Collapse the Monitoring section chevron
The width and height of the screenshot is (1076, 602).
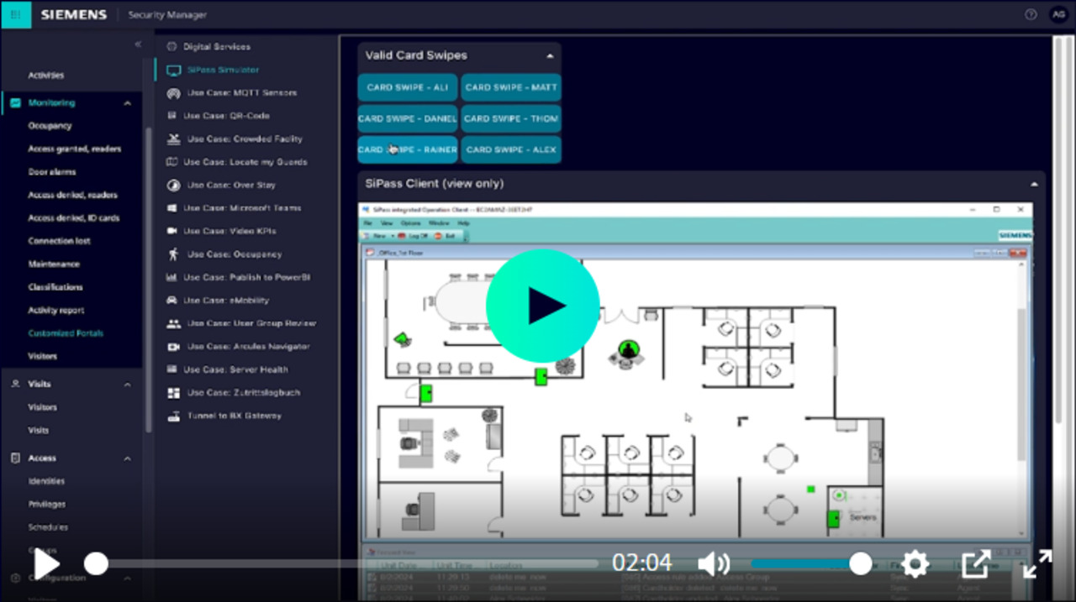point(128,103)
